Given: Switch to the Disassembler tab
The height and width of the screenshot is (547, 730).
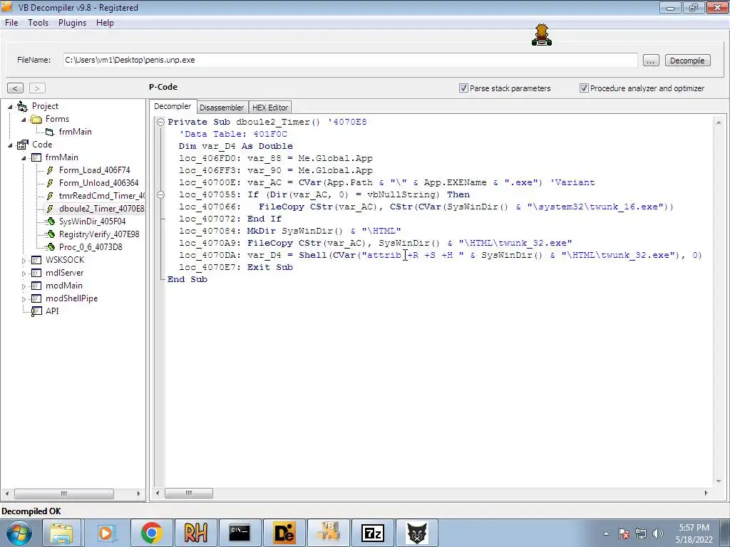Looking at the screenshot, I should click(x=222, y=108).
